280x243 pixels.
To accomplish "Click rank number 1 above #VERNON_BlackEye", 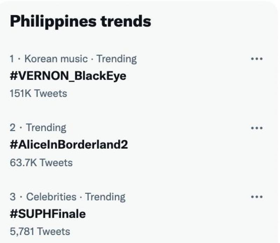I will click(13, 59).
